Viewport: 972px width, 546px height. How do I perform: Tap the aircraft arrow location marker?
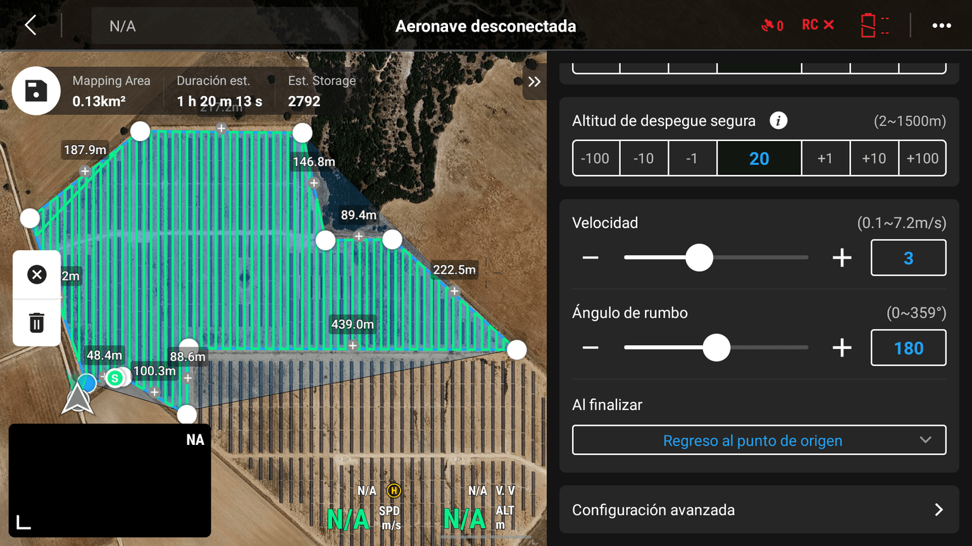[x=78, y=399]
